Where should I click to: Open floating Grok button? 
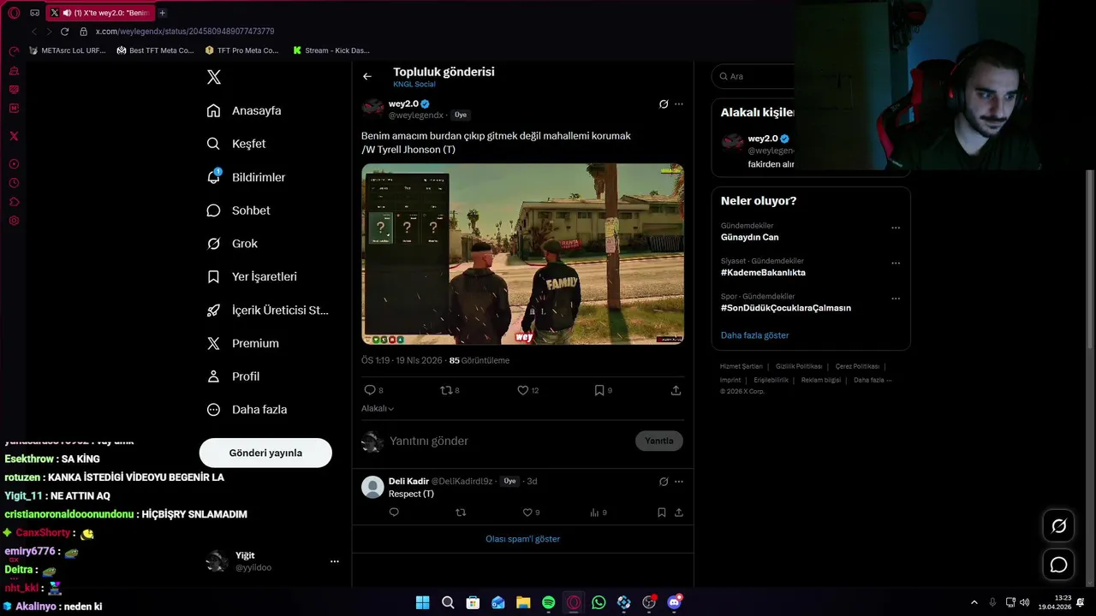1059,526
